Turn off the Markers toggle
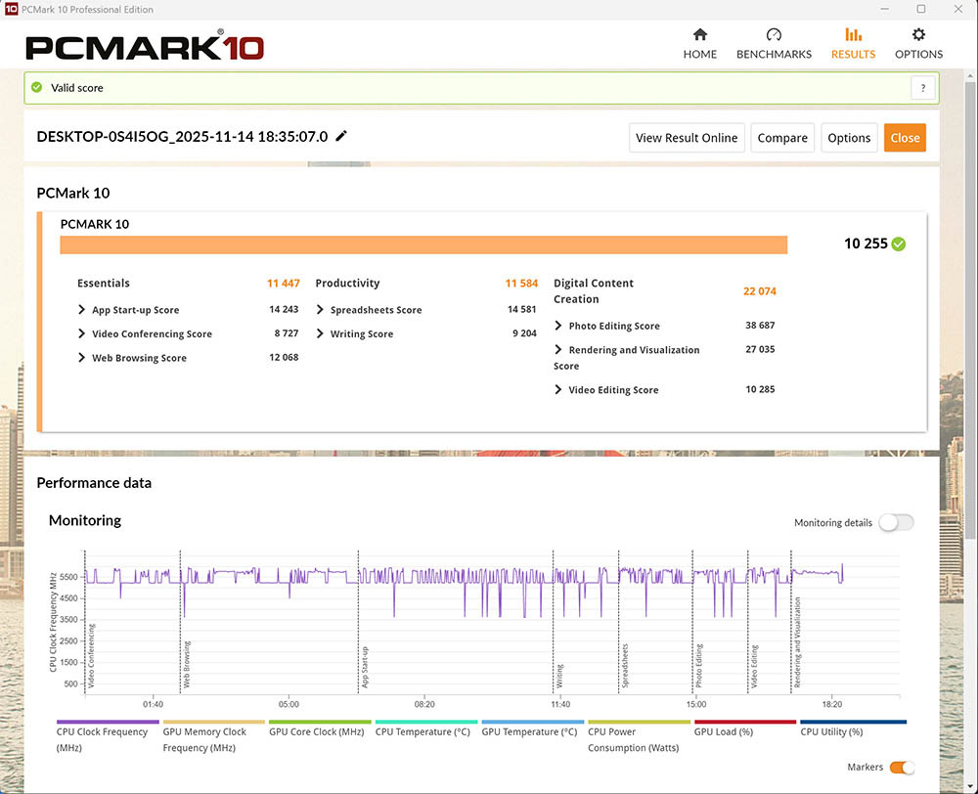The image size is (978, 794). 902,768
